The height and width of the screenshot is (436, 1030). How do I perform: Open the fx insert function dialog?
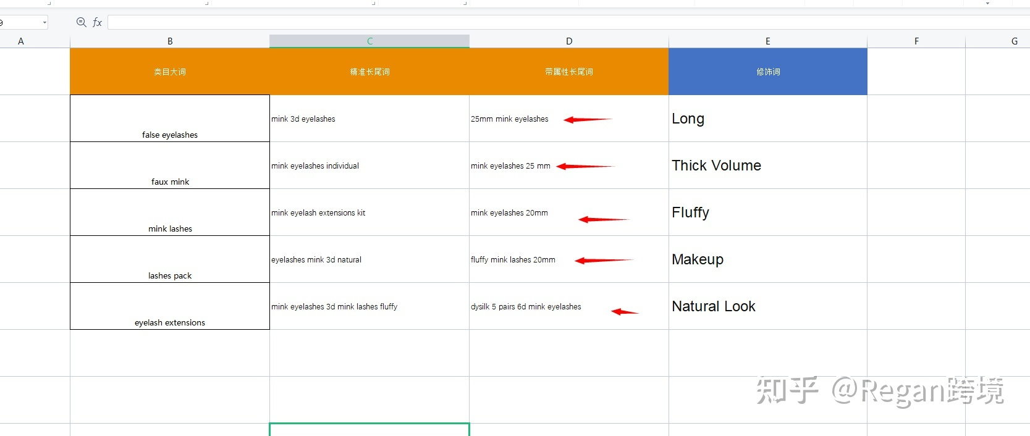97,22
